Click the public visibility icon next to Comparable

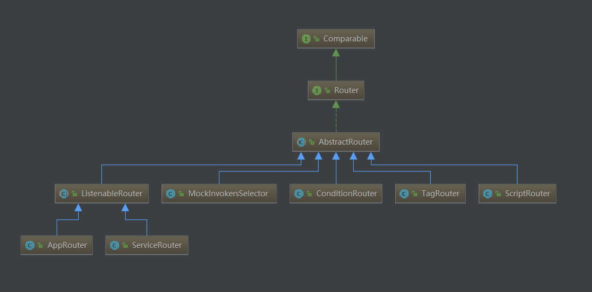click(x=316, y=39)
